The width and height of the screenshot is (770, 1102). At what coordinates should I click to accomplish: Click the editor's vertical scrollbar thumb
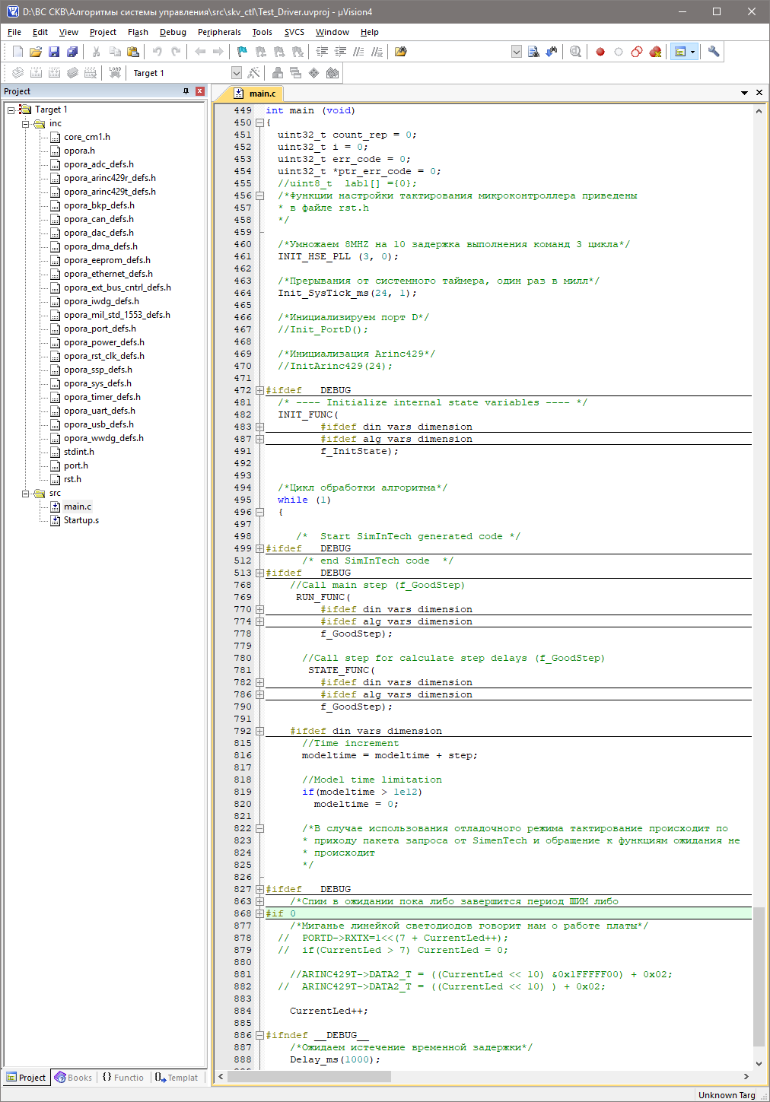point(758,977)
